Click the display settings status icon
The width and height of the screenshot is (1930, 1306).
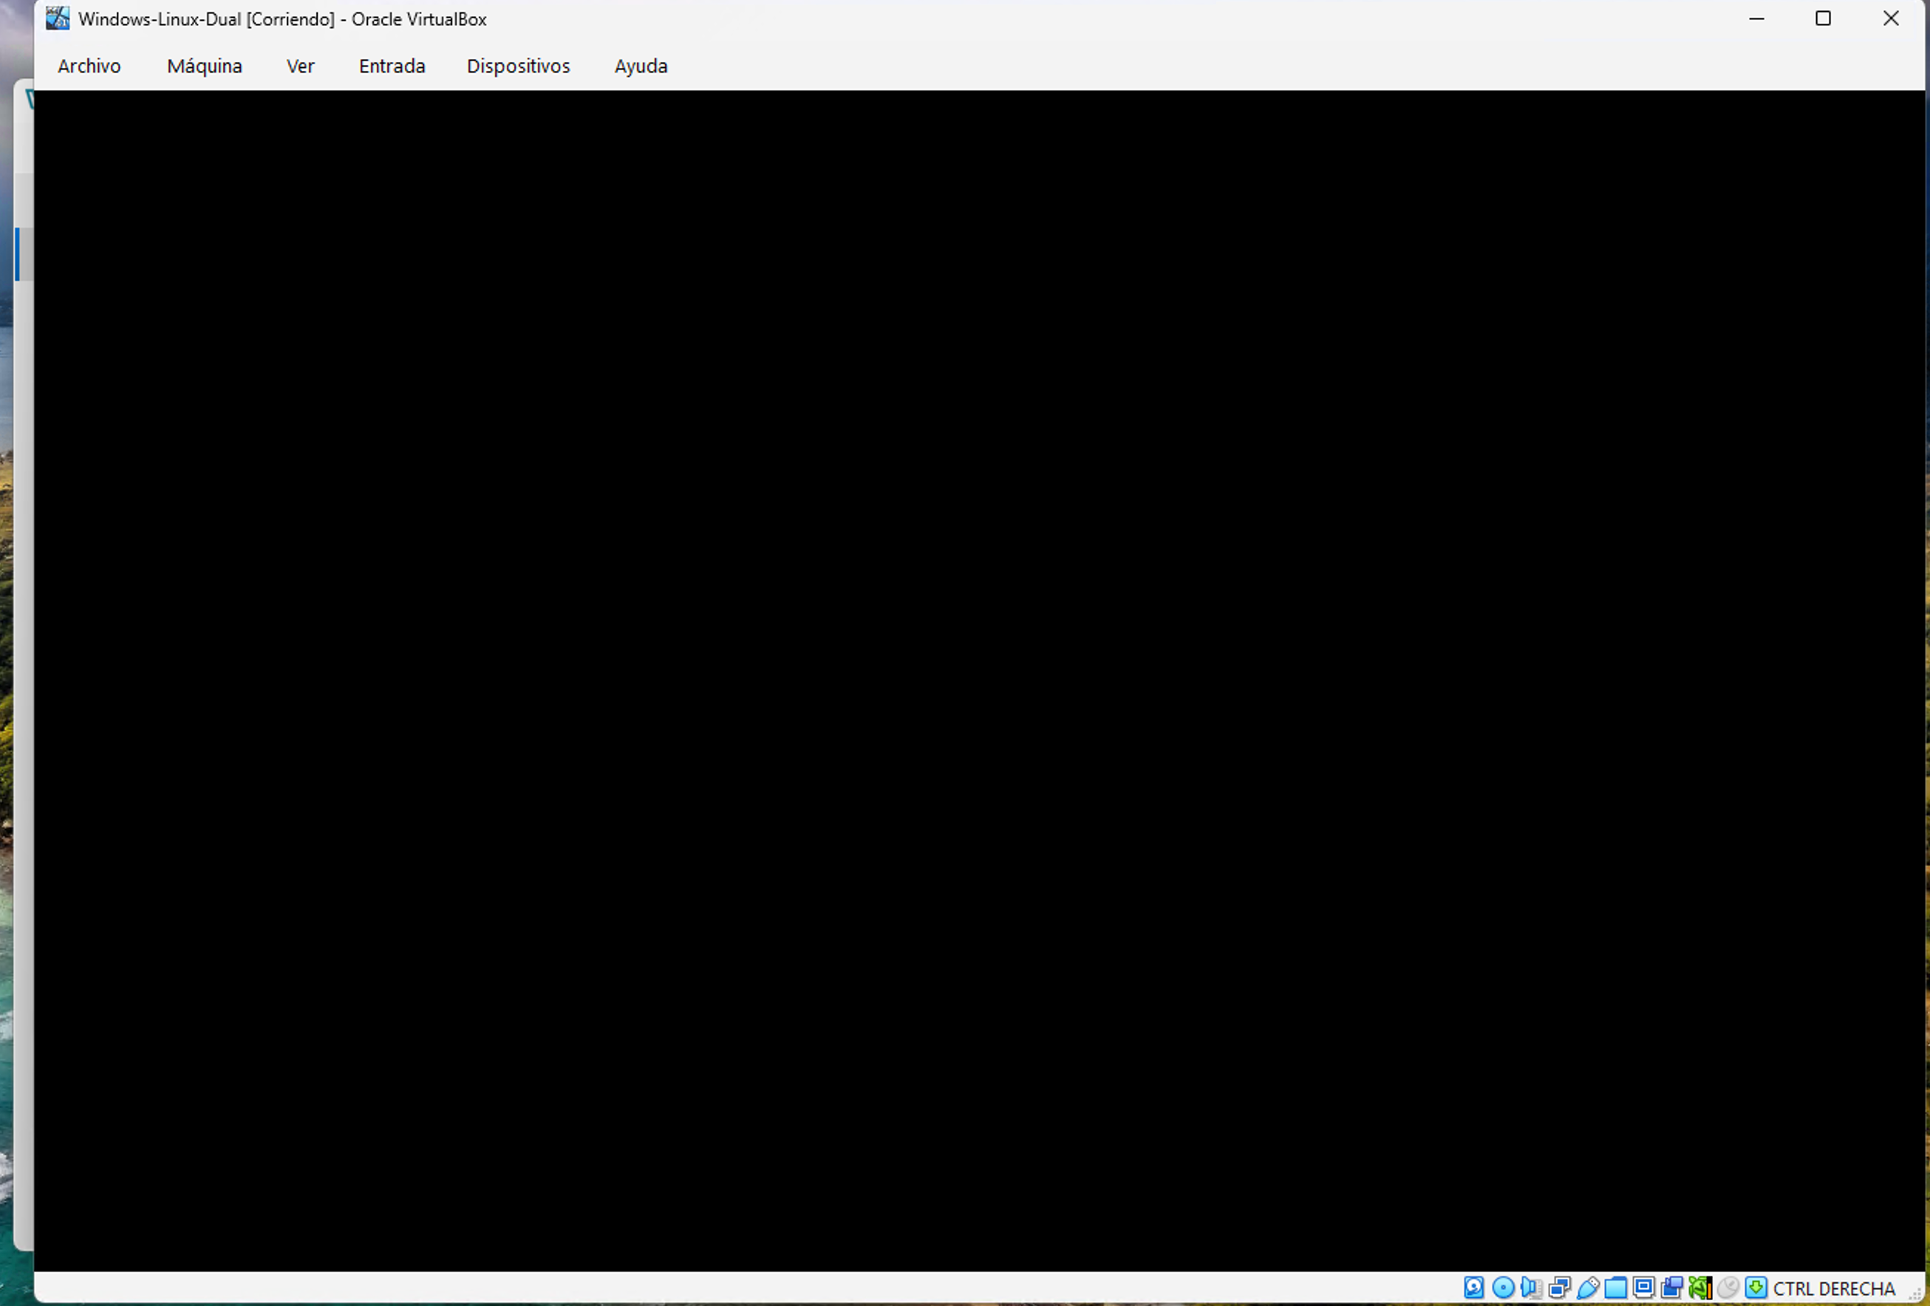[1643, 1288]
